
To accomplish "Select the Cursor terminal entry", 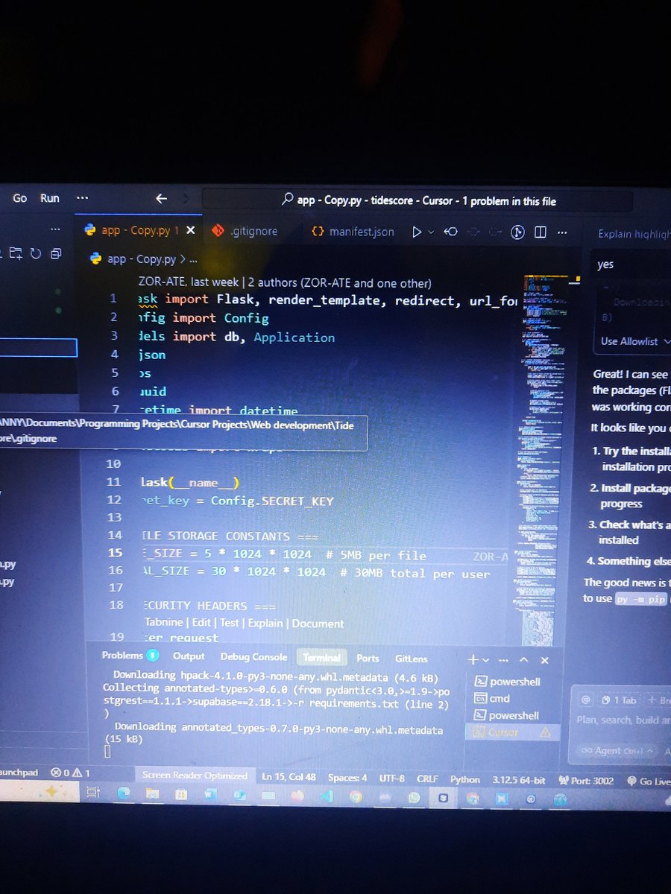I will (x=511, y=732).
